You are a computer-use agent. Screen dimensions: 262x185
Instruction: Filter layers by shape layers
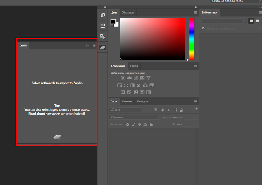175,110
